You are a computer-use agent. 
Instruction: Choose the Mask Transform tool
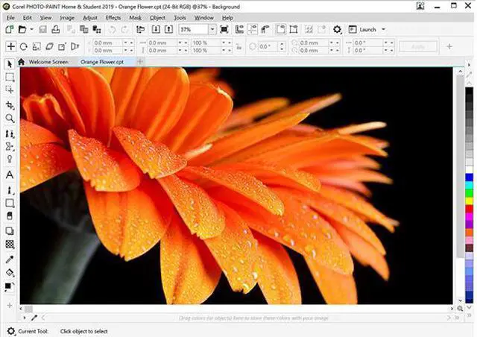click(10, 89)
